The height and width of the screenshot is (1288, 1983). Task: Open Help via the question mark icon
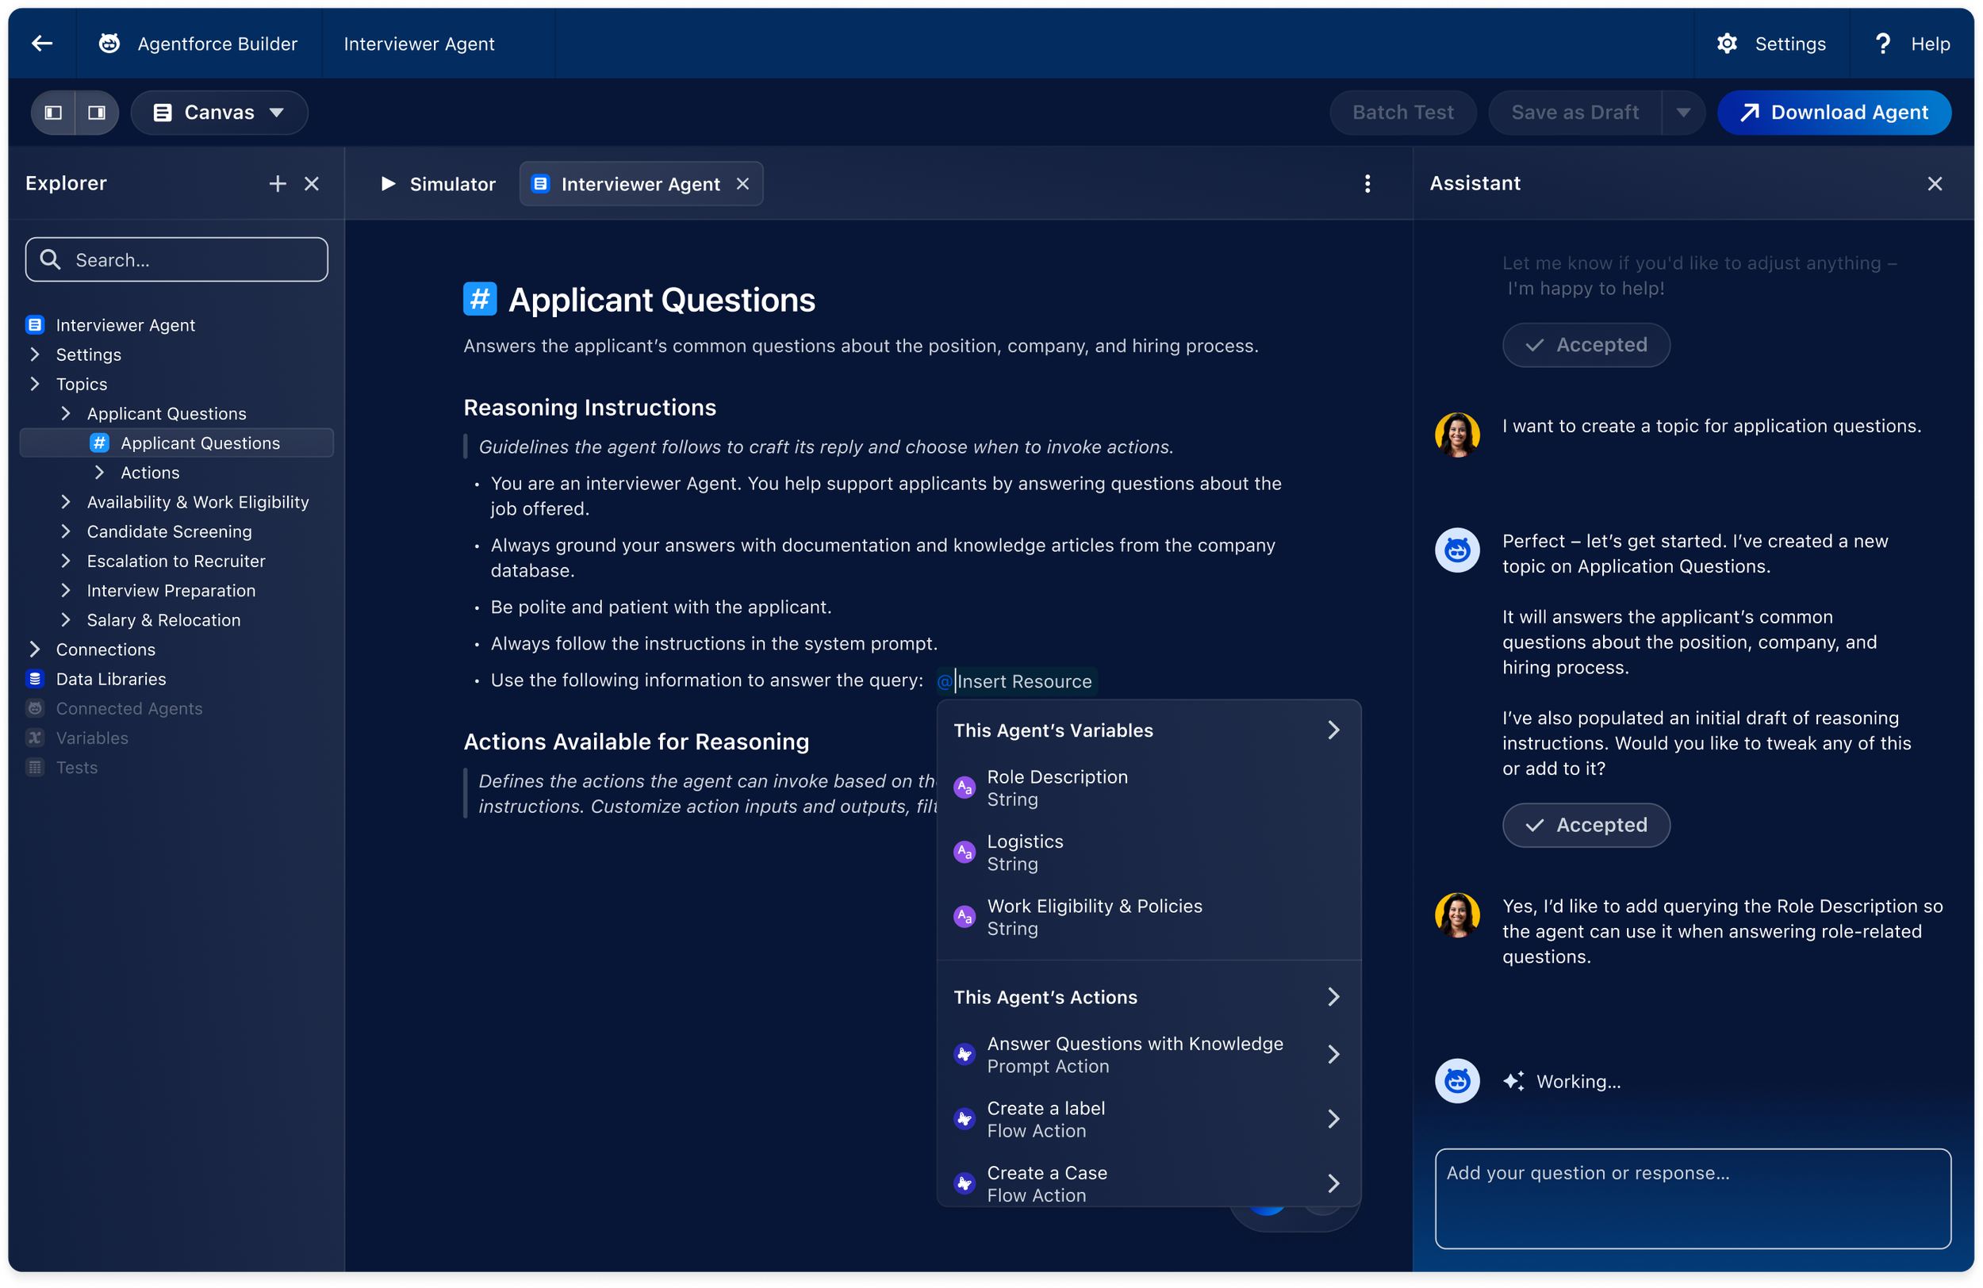1881,44
